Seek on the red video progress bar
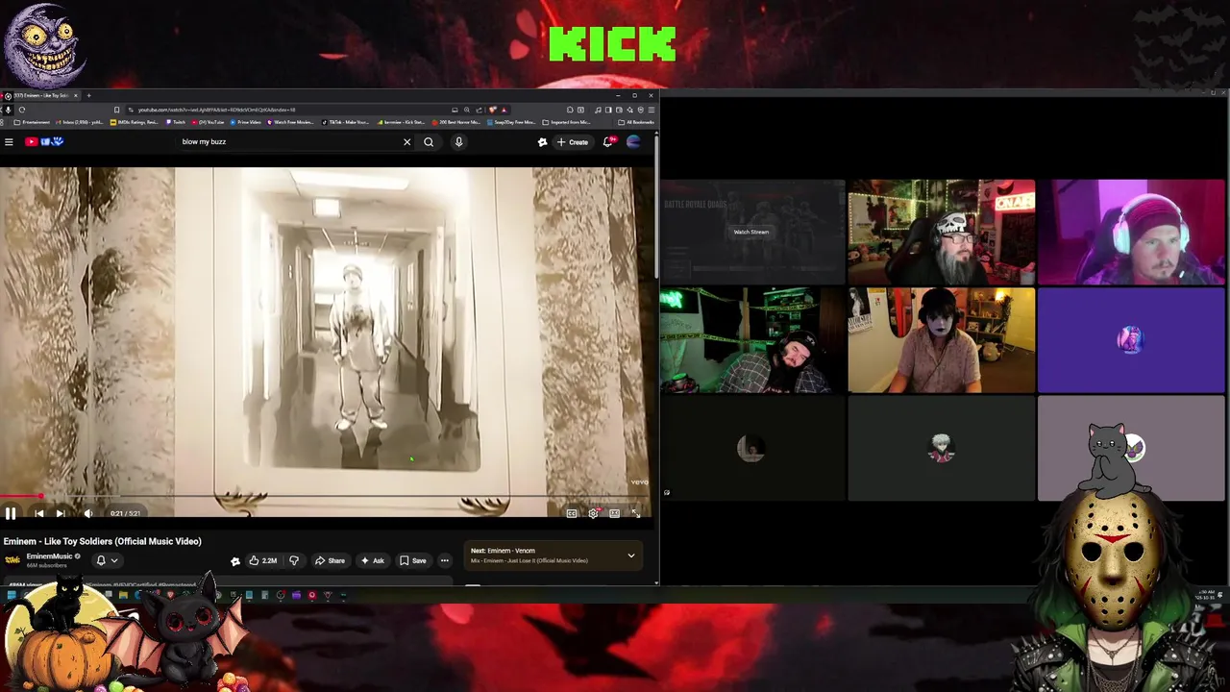1230x692 pixels. [x=325, y=497]
